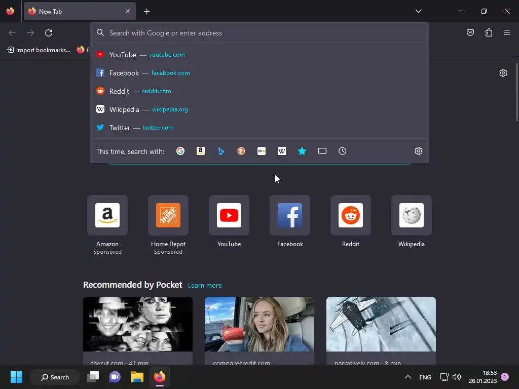Open Chat app on taskbar
The width and height of the screenshot is (519, 389).
click(x=115, y=377)
